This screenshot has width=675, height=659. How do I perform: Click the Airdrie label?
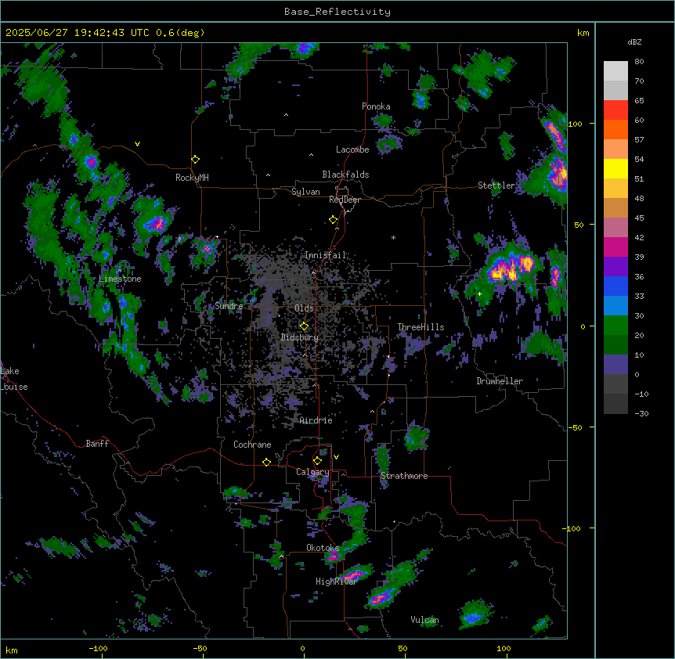pyautogui.click(x=316, y=420)
